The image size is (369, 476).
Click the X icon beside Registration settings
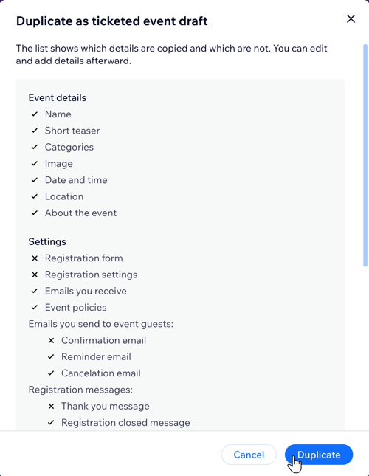coord(35,275)
